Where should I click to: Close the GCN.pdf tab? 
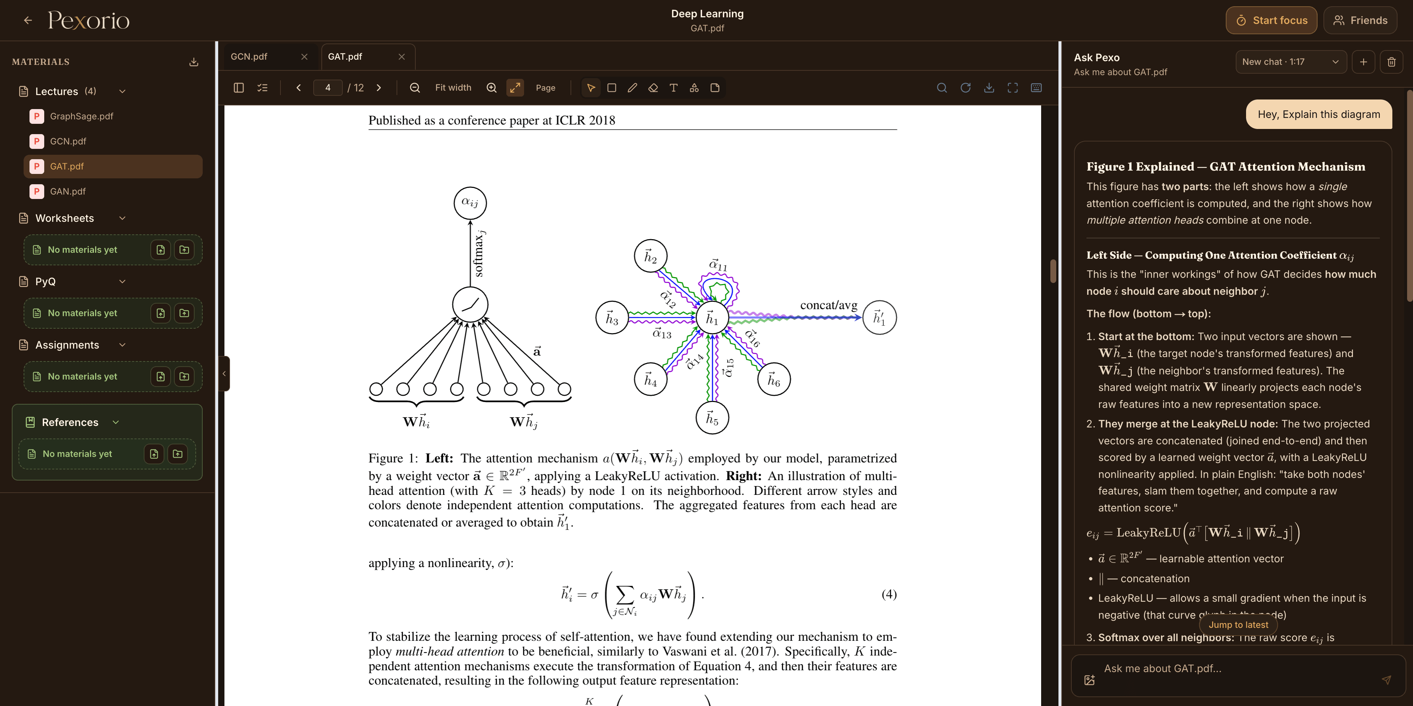point(304,56)
